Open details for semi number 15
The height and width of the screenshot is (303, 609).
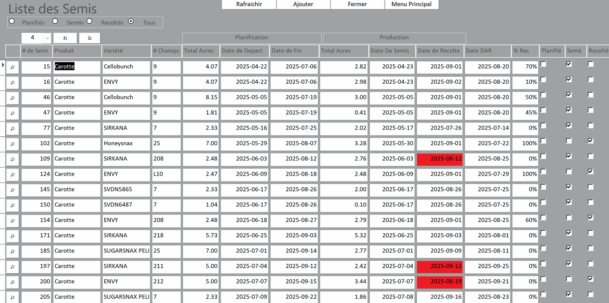[13, 67]
